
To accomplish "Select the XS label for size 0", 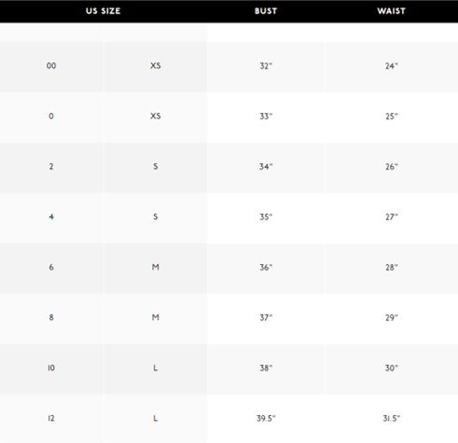I will pos(156,116).
